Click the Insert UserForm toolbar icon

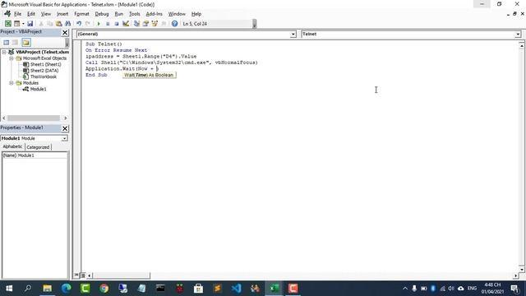pyautogui.click(x=16, y=24)
